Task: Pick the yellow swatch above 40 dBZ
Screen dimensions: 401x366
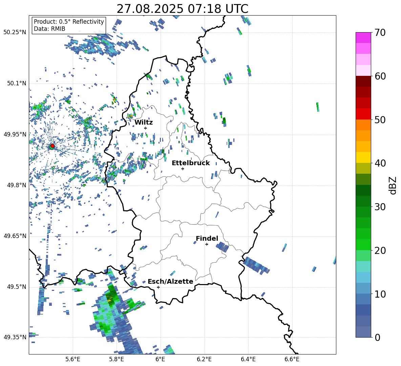Action: (x=363, y=157)
